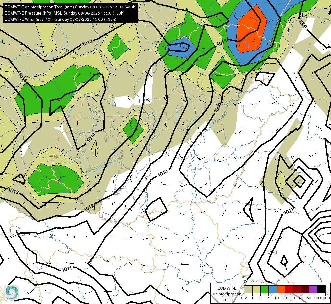Click the '3h precipitation Total (mm)' header line

pos(71,7)
